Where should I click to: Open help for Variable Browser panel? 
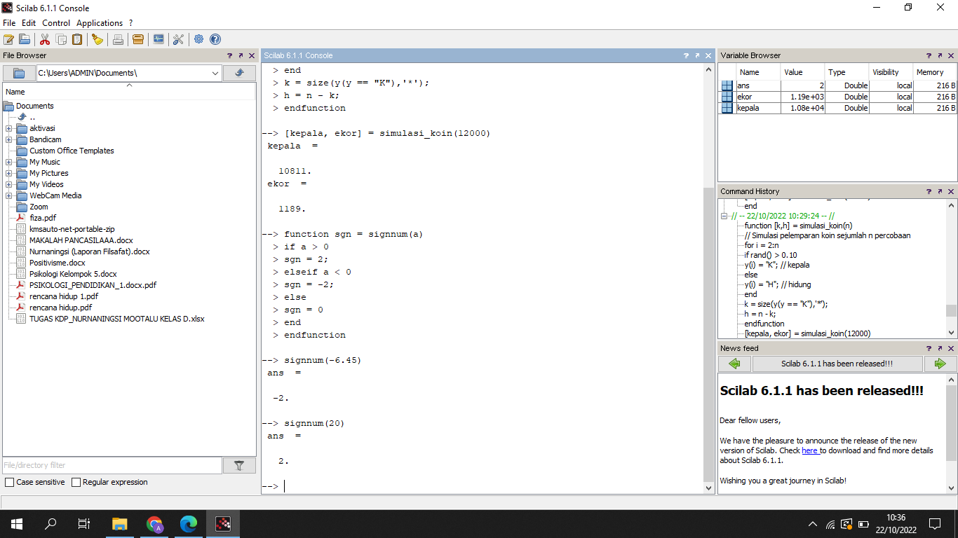click(x=929, y=55)
